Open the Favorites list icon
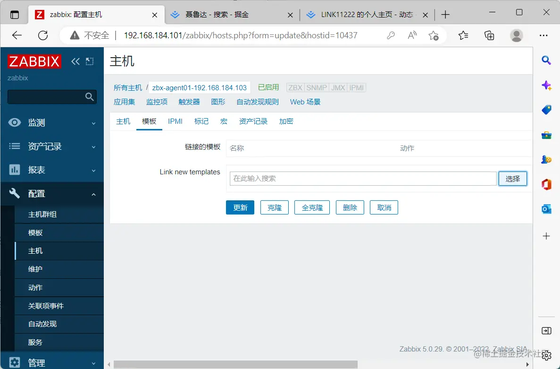The height and width of the screenshot is (369, 560). click(463, 35)
